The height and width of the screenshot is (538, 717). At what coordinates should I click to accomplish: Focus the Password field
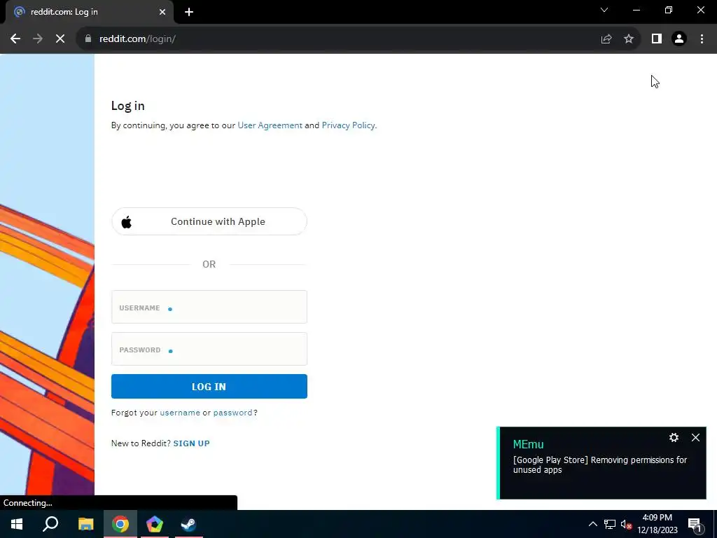pos(209,349)
